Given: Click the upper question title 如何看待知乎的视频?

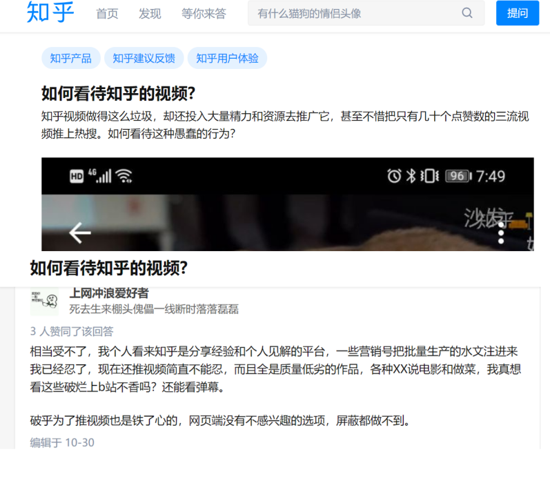Looking at the screenshot, I should [x=118, y=93].
